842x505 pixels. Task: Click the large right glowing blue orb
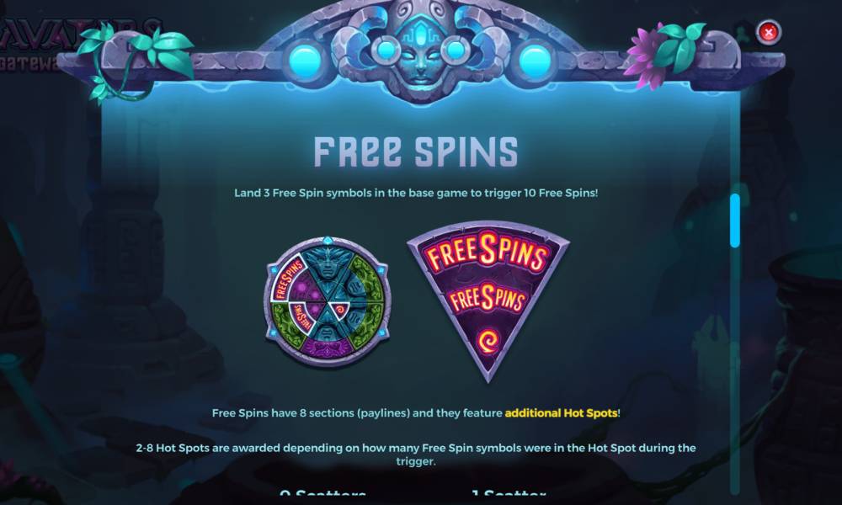click(x=534, y=60)
